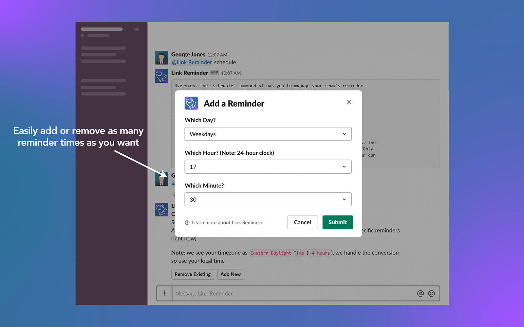
Task: Click the @Link Reminder mention in George's message
Action: tap(192, 62)
